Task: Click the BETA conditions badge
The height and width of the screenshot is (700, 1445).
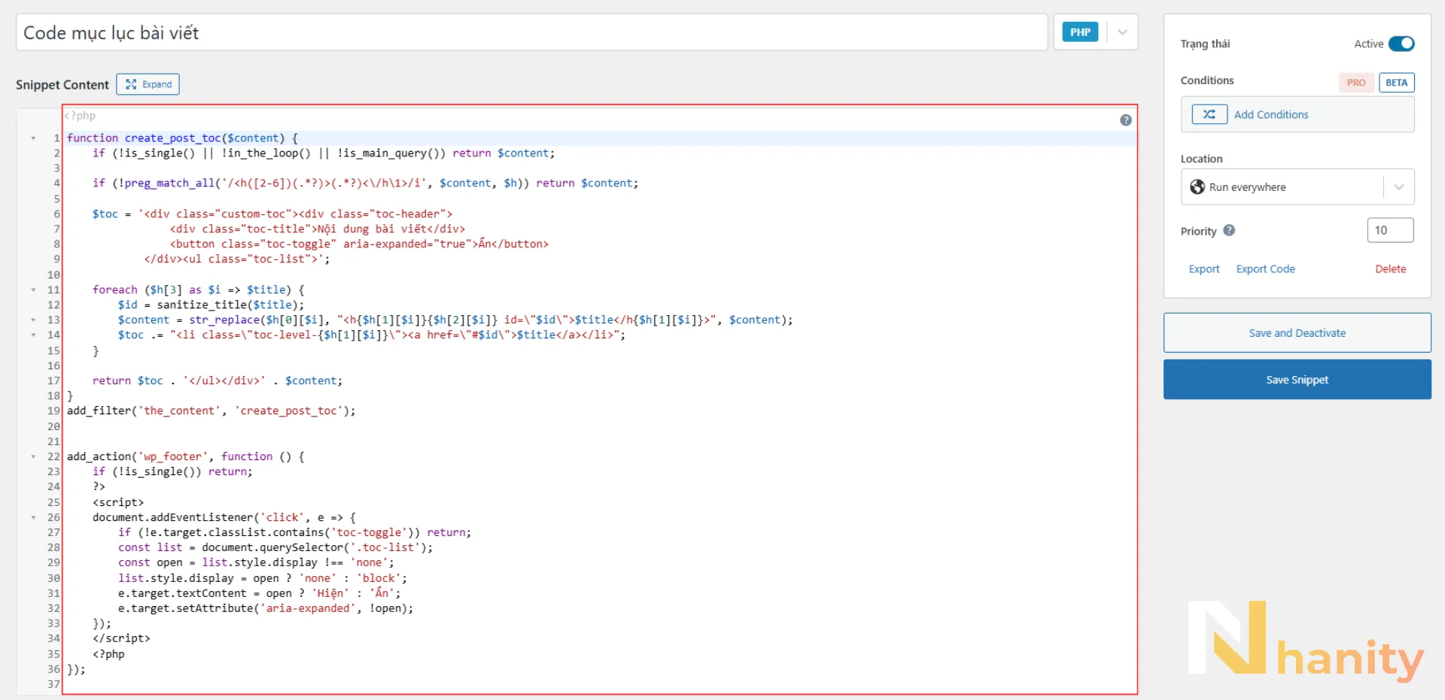Action: (1396, 83)
